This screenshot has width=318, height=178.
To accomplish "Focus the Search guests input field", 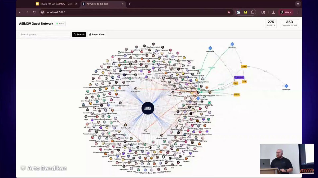I will [x=45, y=35].
